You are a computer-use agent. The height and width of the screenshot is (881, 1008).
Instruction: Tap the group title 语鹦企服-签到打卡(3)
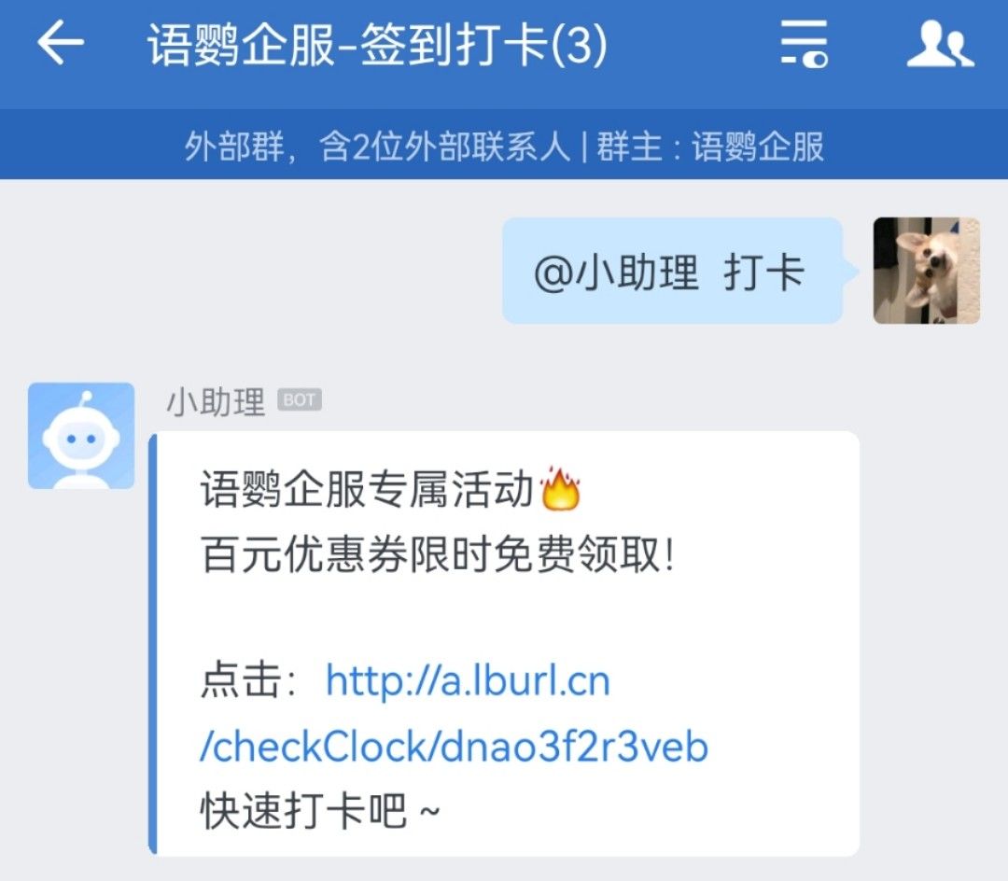click(x=377, y=45)
